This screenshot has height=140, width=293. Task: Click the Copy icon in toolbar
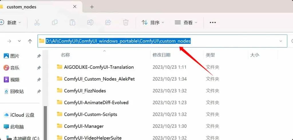point(55,23)
